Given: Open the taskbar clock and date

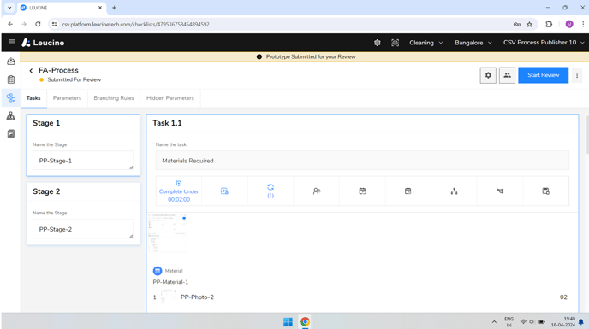Looking at the screenshot, I should pos(562,322).
